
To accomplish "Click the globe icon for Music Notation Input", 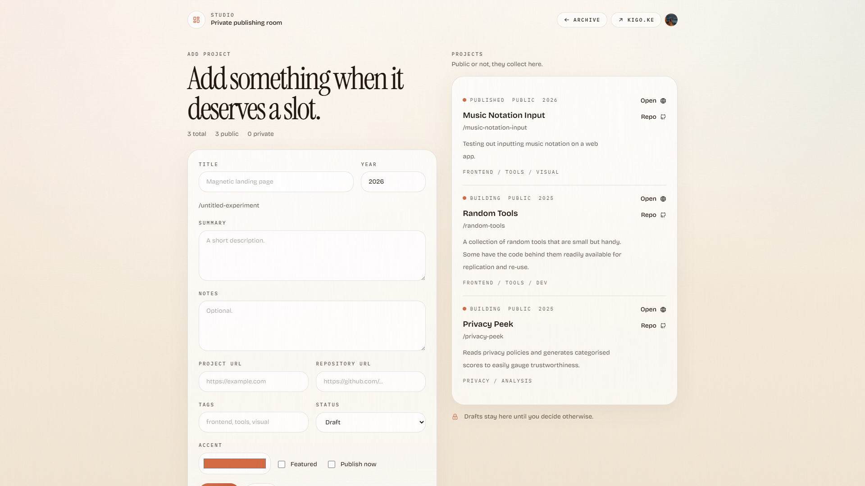I will tap(663, 101).
